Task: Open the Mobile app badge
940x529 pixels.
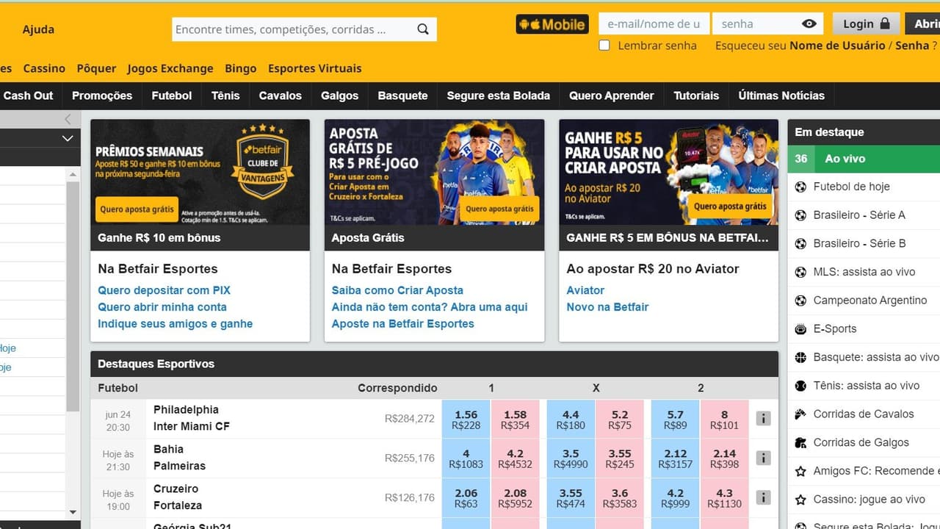Action: [x=552, y=24]
